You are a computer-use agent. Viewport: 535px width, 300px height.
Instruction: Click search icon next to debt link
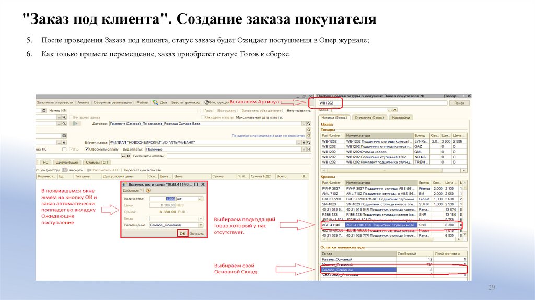(308, 136)
